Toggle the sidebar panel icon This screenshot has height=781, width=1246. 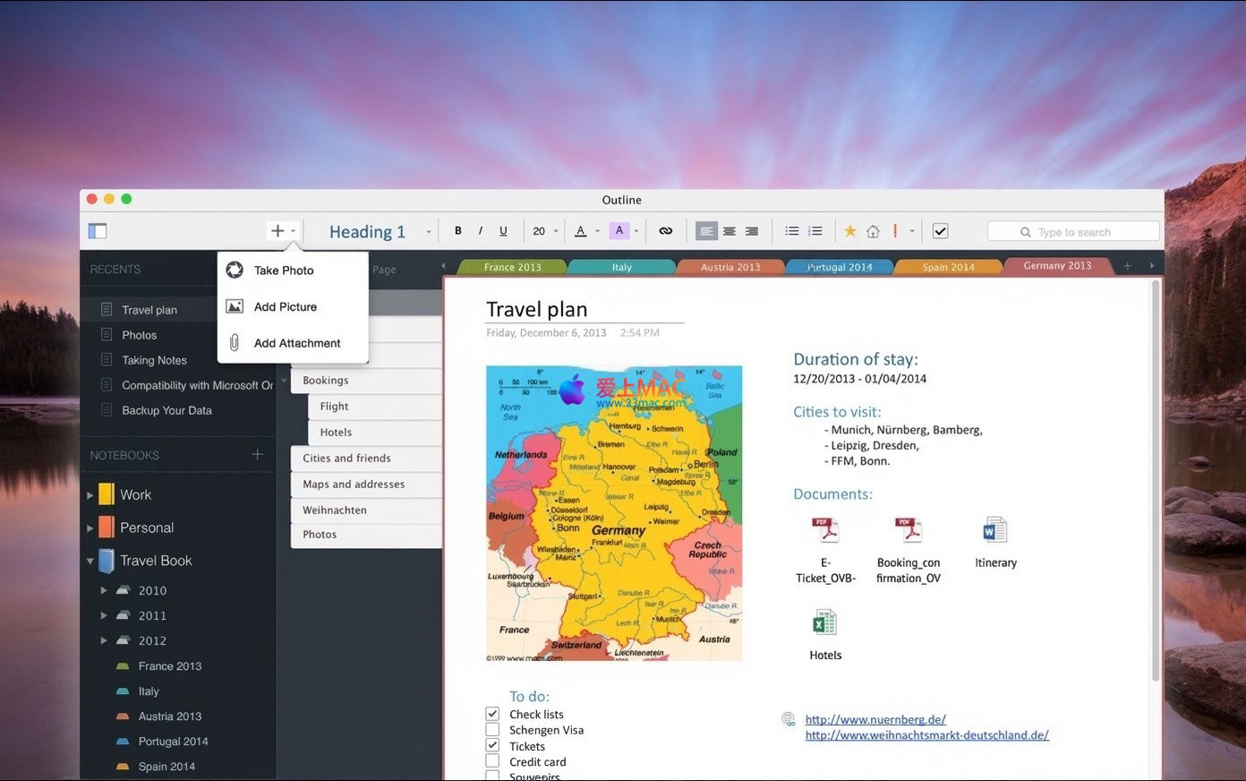click(98, 231)
